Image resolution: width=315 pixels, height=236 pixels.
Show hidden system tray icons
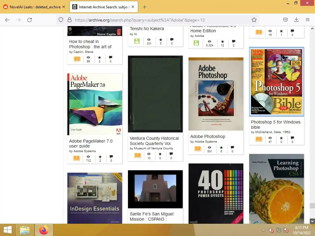coord(264,230)
